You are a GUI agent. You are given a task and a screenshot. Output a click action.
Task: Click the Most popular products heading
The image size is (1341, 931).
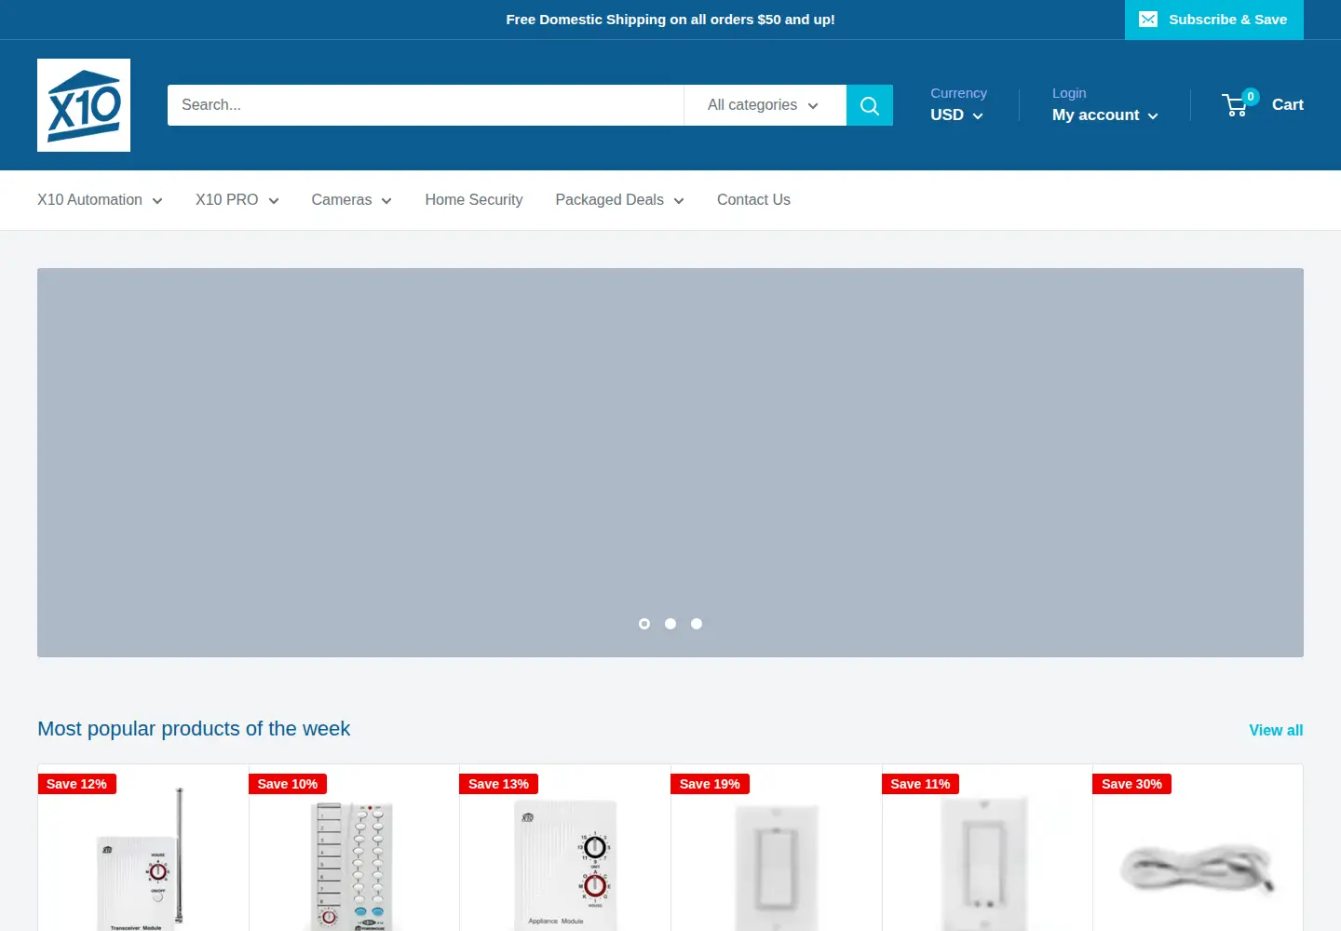pyautogui.click(x=194, y=729)
